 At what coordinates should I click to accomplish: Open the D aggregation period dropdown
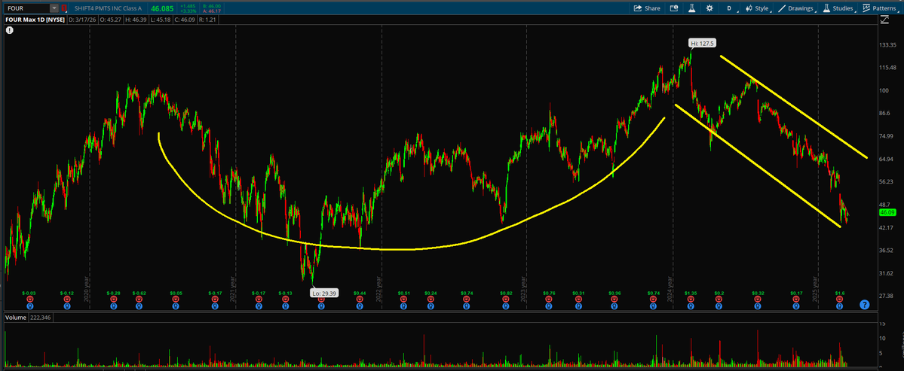point(730,8)
